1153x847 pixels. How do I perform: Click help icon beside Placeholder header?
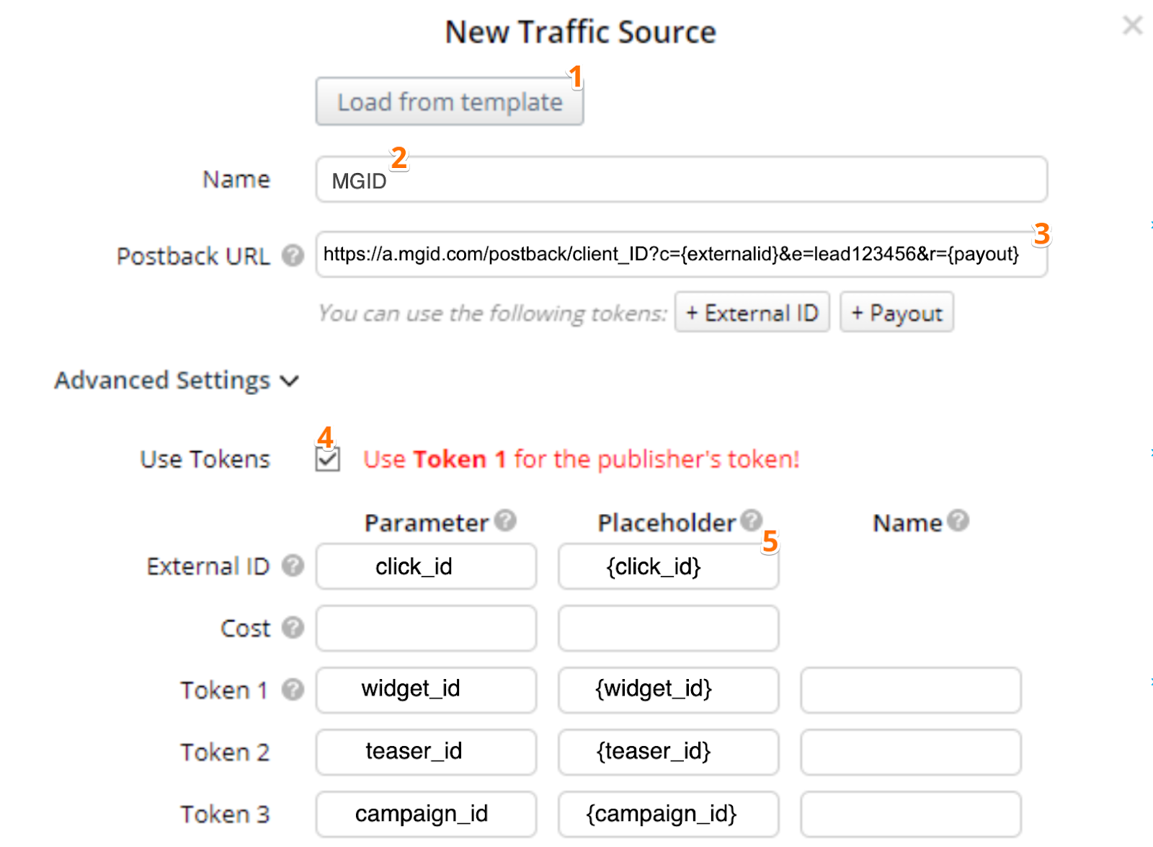(752, 520)
